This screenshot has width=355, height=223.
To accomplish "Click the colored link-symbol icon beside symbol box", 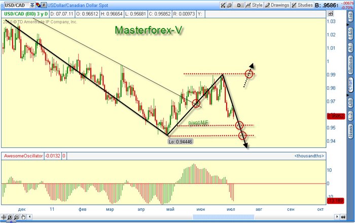I will coord(39,5).
